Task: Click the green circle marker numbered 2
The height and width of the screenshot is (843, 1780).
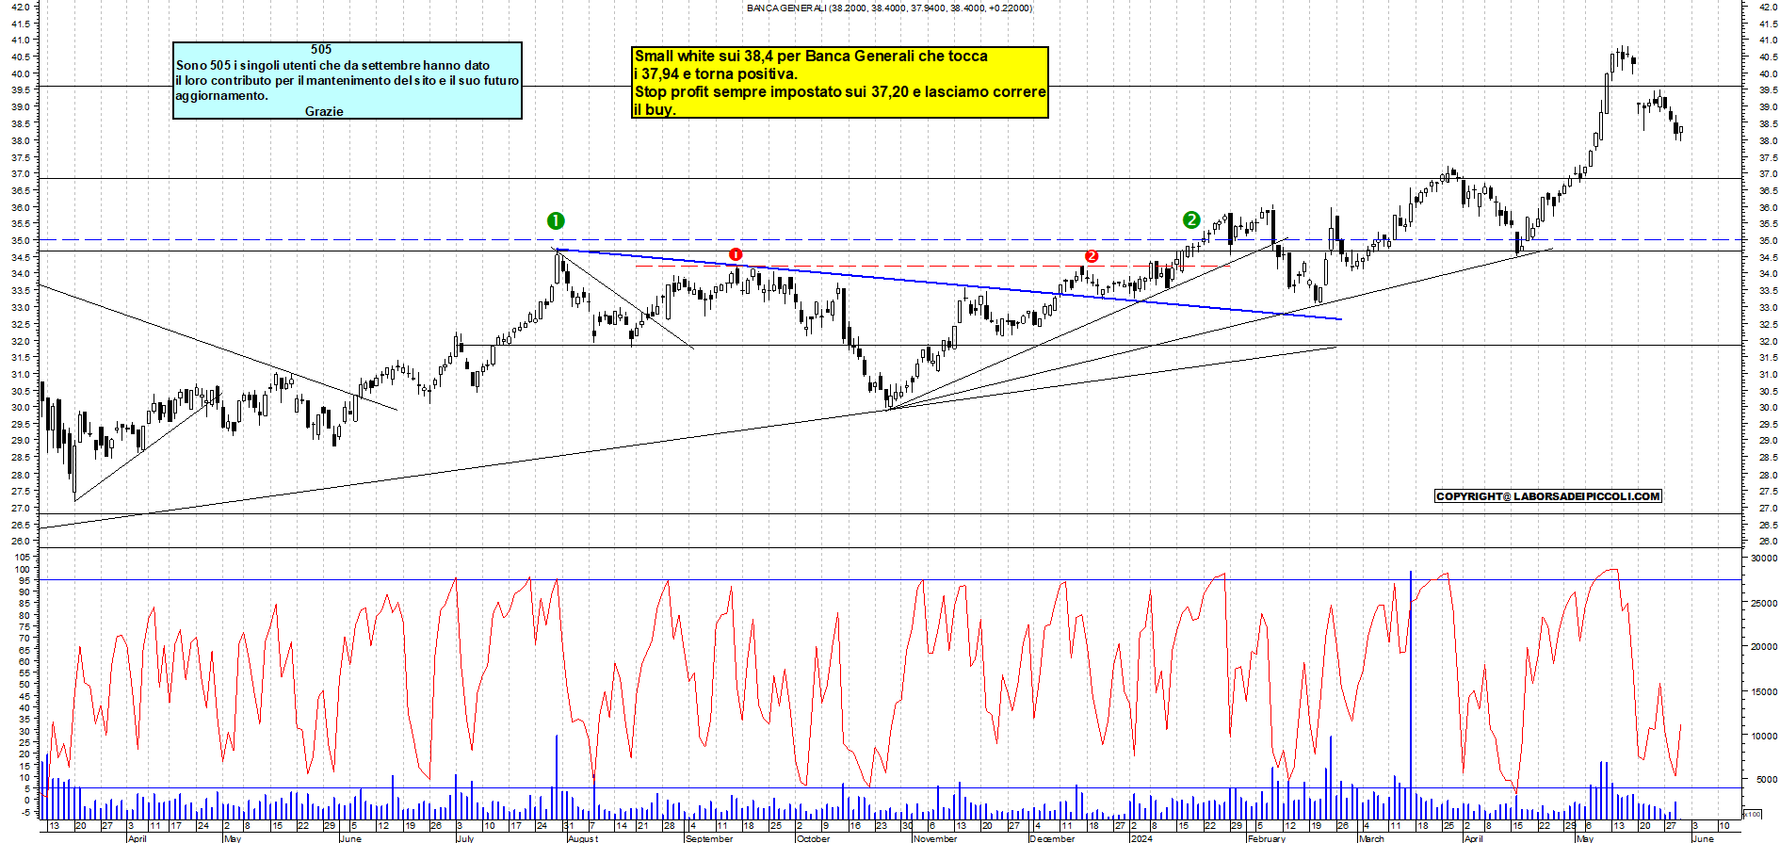Action: point(1191,219)
